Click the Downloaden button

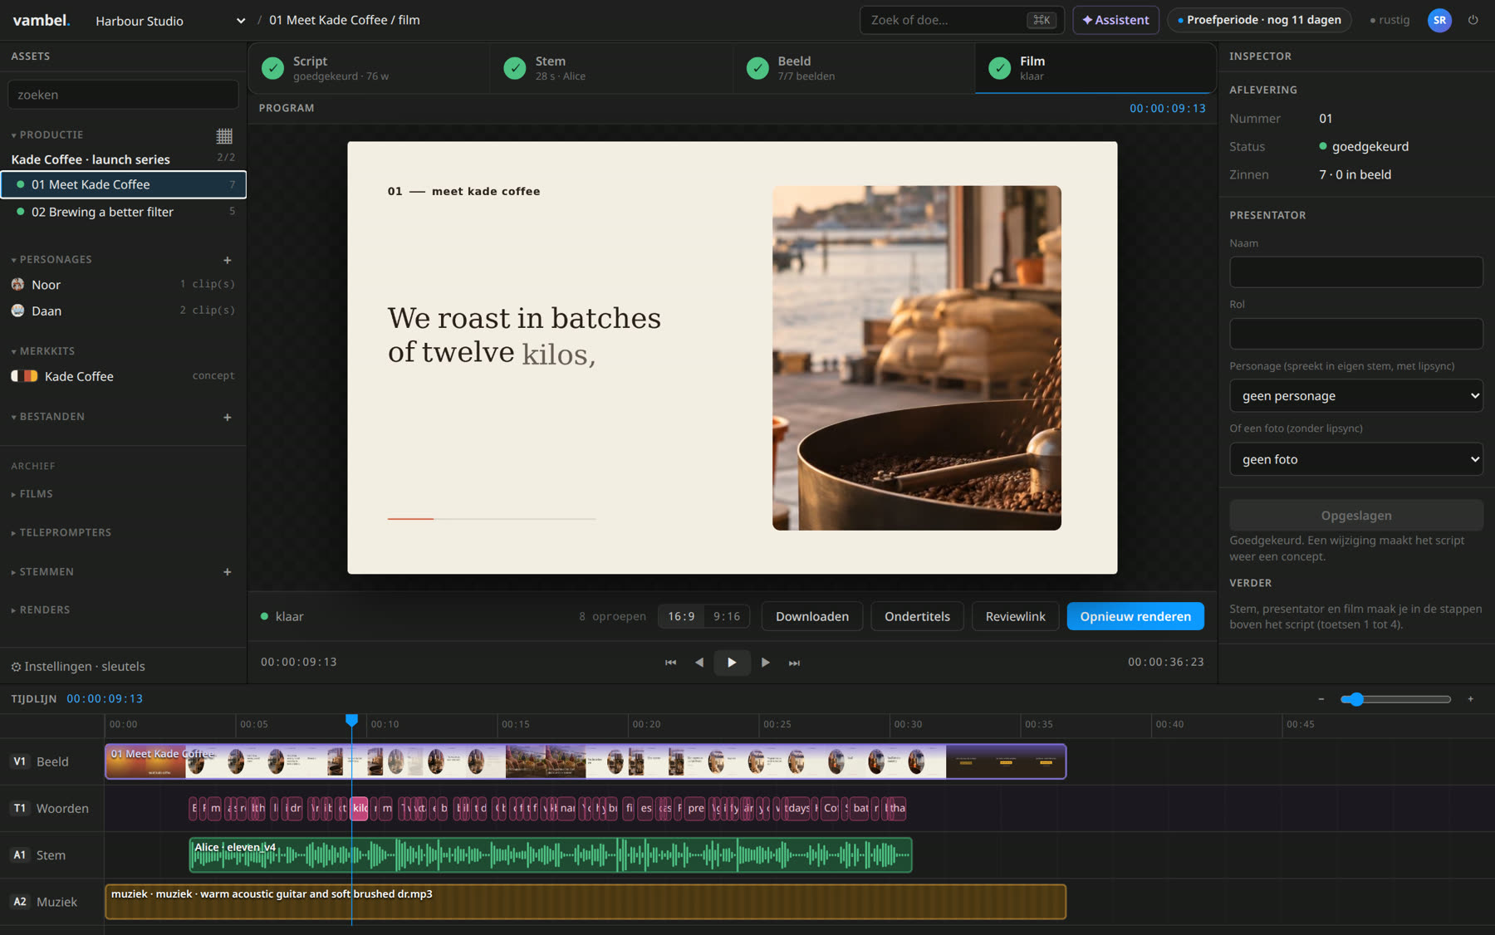click(x=812, y=616)
